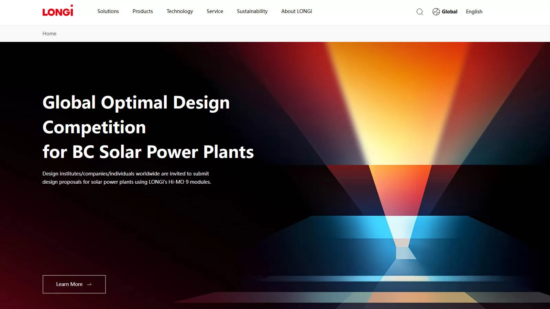Open the search icon
The image size is (550, 309).
pos(420,12)
